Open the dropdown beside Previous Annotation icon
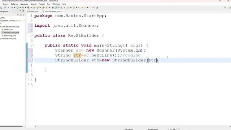 pos(76,8)
